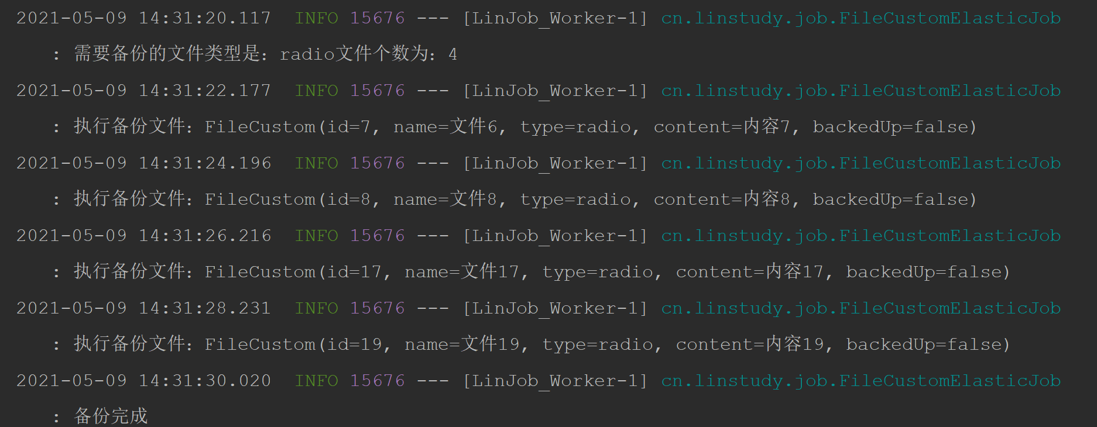Click the log message containing FileCustom(id=8

point(525,199)
